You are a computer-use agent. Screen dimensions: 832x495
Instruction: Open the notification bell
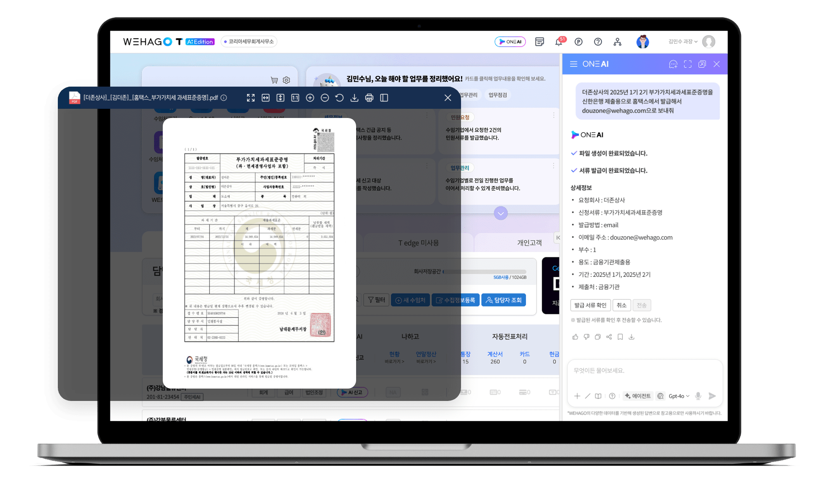pyautogui.click(x=559, y=42)
